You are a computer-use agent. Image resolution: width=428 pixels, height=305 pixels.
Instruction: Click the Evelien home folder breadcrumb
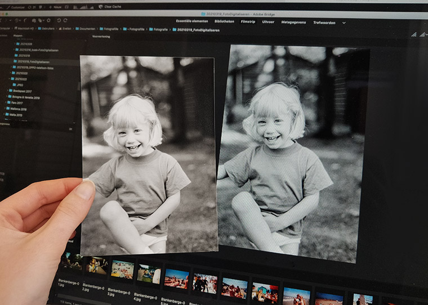65,29
